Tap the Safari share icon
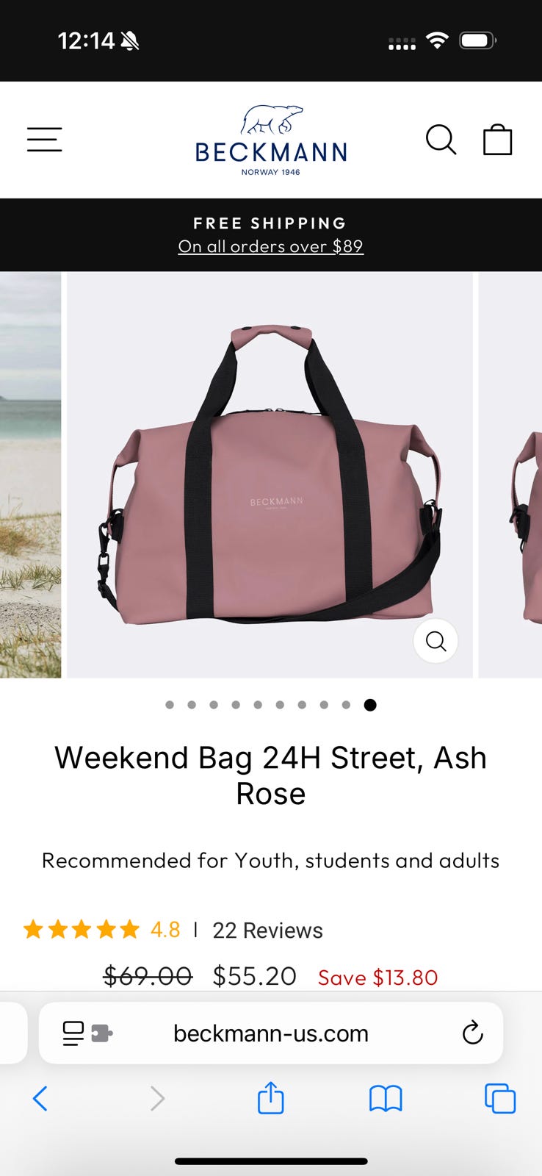542x1176 pixels. (x=271, y=1098)
